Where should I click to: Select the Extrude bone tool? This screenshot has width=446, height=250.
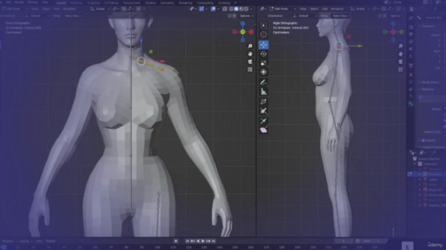point(263,121)
